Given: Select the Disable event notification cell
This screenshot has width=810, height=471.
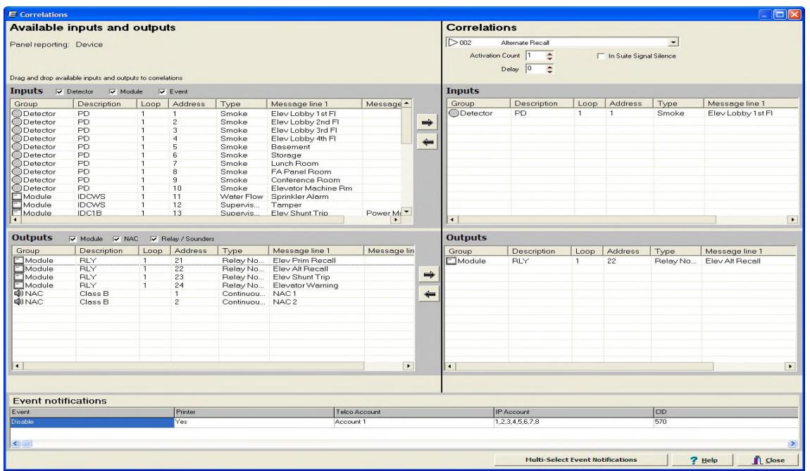Looking at the screenshot, I should [x=92, y=422].
